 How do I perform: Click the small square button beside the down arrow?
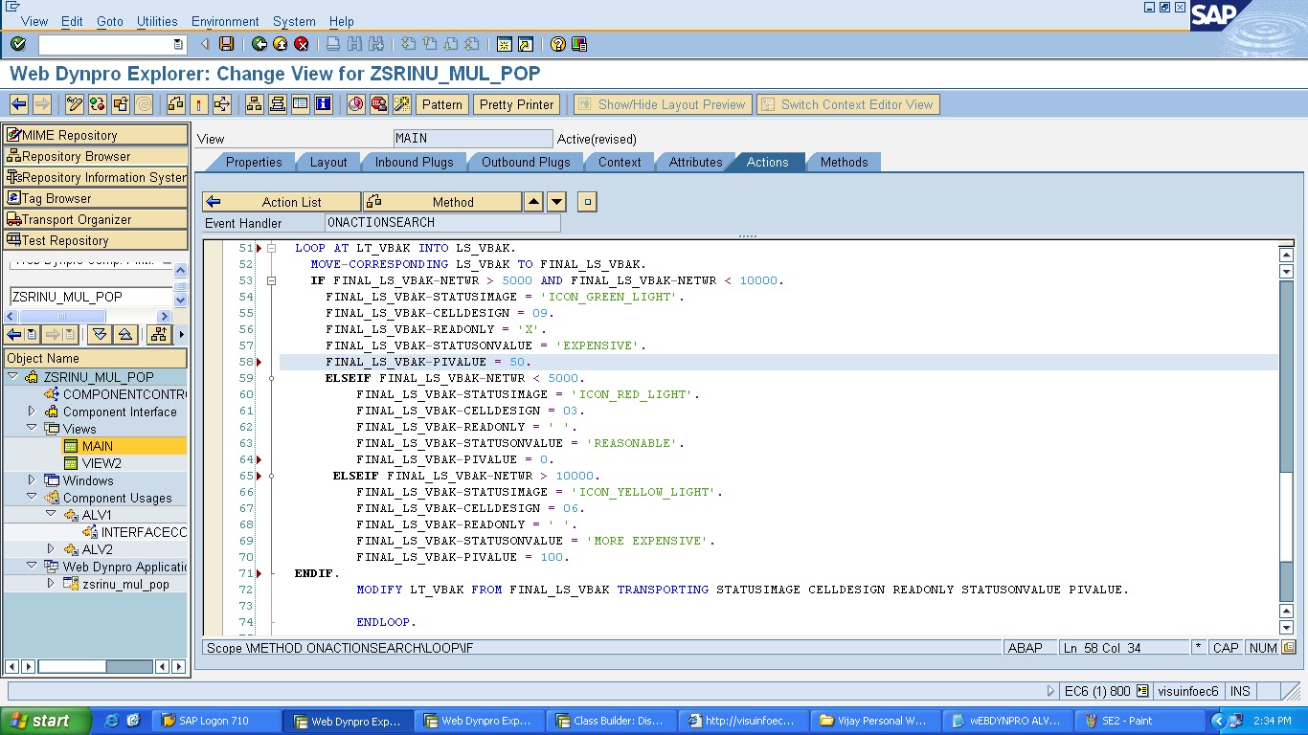[588, 202]
